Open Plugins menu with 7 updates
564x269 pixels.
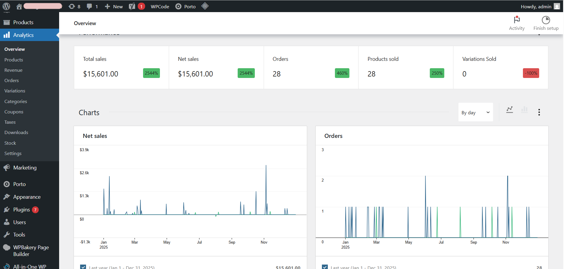click(22, 210)
